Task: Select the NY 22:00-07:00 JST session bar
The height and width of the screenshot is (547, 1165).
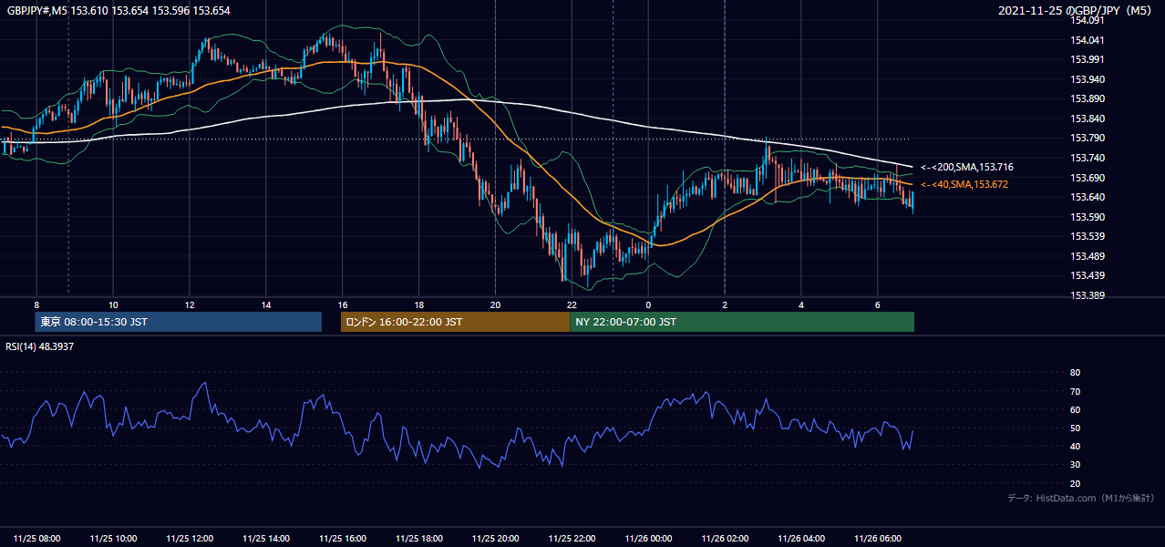Action: pyautogui.click(x=742, y=322)
